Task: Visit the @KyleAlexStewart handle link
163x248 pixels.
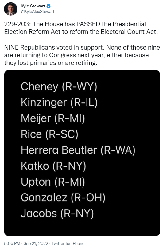Action: (37, 12)
